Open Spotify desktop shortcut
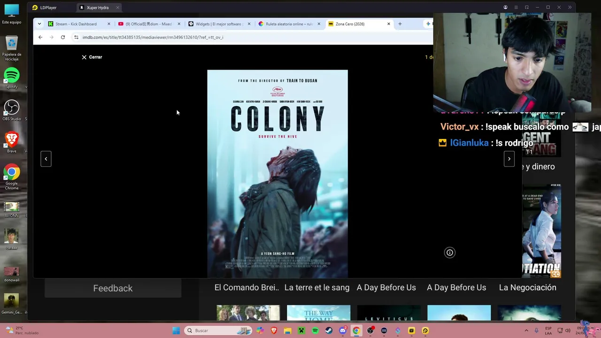601x338 pixels. pyautogui.click(x=12, y=78)
